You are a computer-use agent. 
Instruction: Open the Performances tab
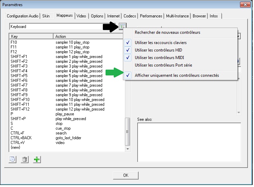[x=151, y=16]
